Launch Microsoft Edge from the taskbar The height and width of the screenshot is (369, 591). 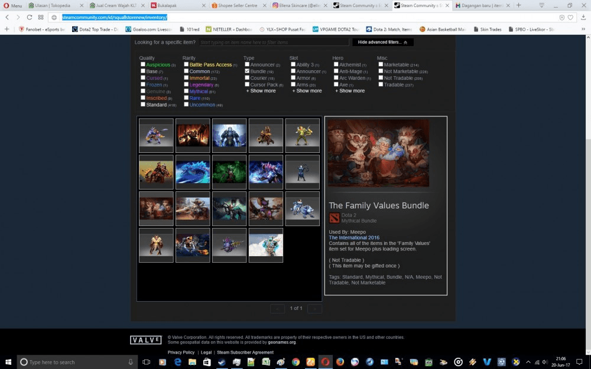pos(177,362)
